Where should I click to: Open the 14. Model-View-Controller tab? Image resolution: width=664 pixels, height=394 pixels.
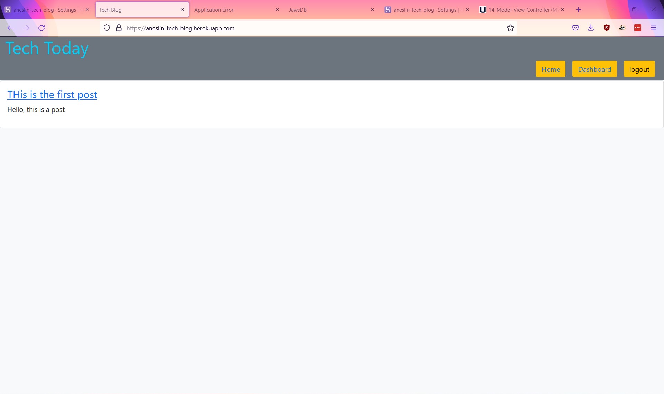tap(518, 10)
